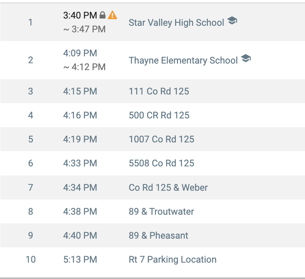This screenshot has width=305, height=279.
Task: Select stop 111 Co Rd 125
Action: tap(159, 91)
